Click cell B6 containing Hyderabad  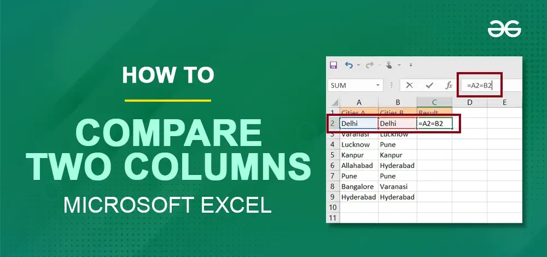pos(398,165)
